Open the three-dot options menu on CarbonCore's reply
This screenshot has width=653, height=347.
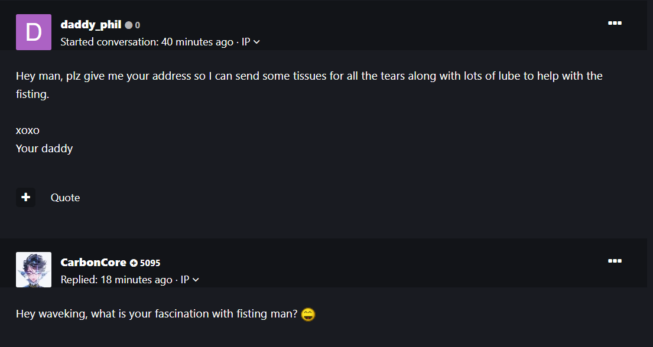tap(615, 261)
